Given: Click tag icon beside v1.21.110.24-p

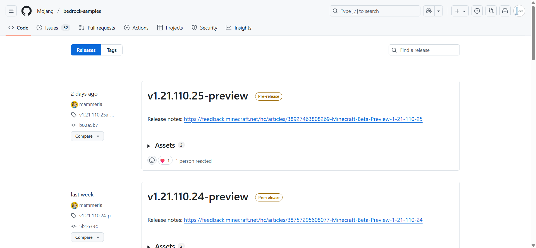Looking at the screenshot, I should 74,216.
